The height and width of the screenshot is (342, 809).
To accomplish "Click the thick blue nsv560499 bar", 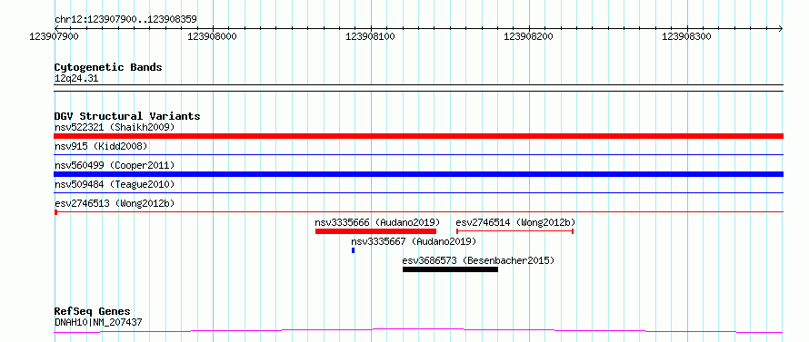I will point(418,174).
